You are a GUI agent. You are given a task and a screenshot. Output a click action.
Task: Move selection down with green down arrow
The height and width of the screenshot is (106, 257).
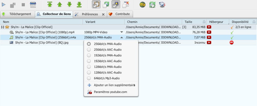69,4
